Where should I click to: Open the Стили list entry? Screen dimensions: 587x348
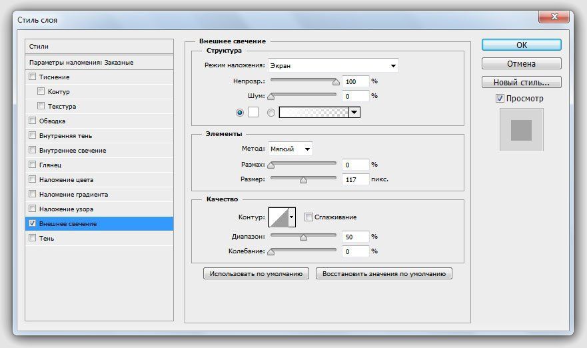(x=99, y=47)
